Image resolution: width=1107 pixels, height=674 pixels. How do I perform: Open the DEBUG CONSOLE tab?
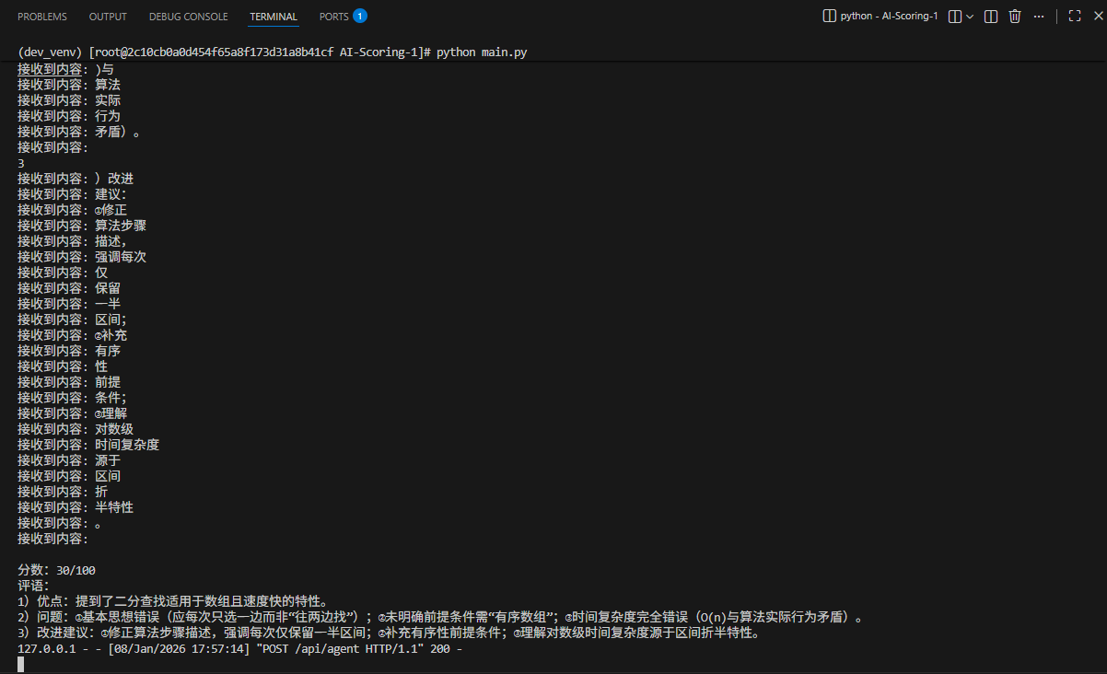[188, 17]
